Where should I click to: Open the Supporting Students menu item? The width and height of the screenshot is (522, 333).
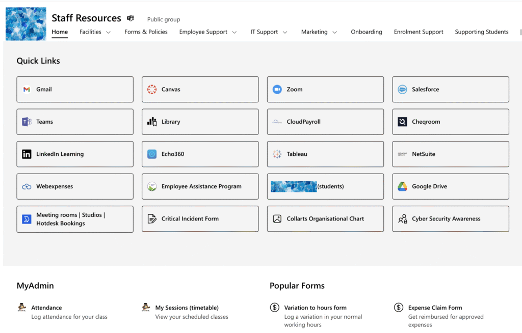pyautogui.click(x=481, y=32)
